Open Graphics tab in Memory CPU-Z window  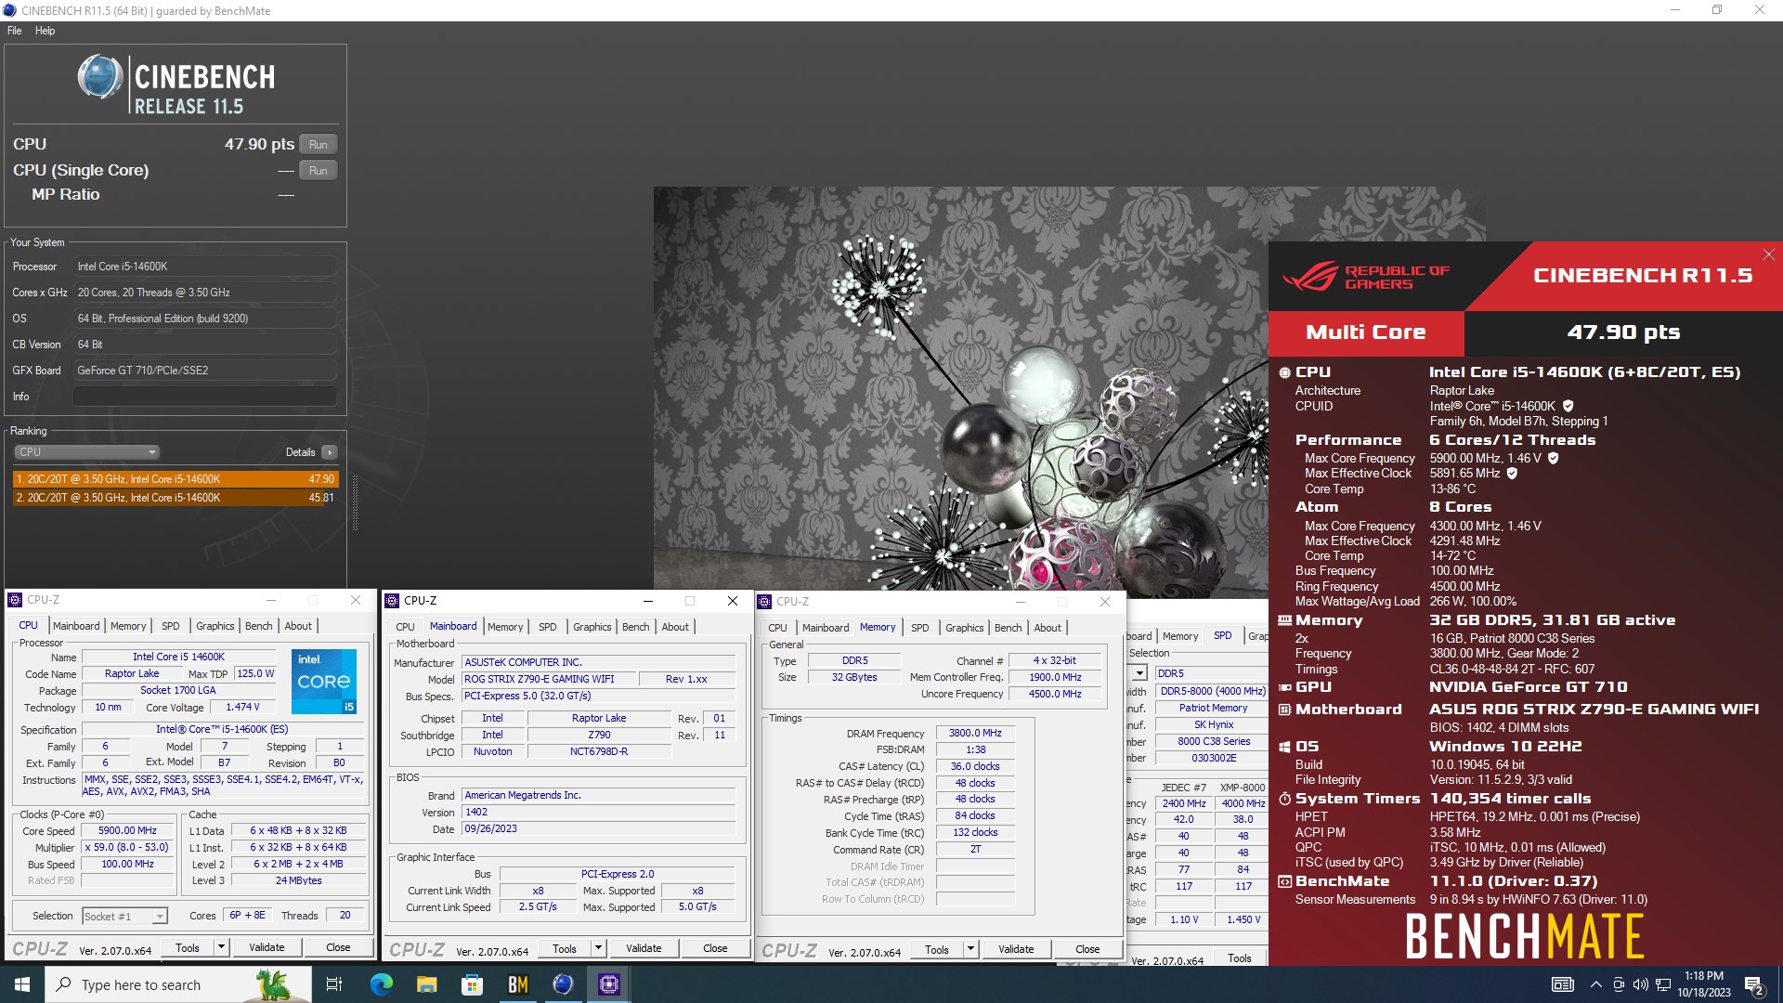[x=965, y=628]
